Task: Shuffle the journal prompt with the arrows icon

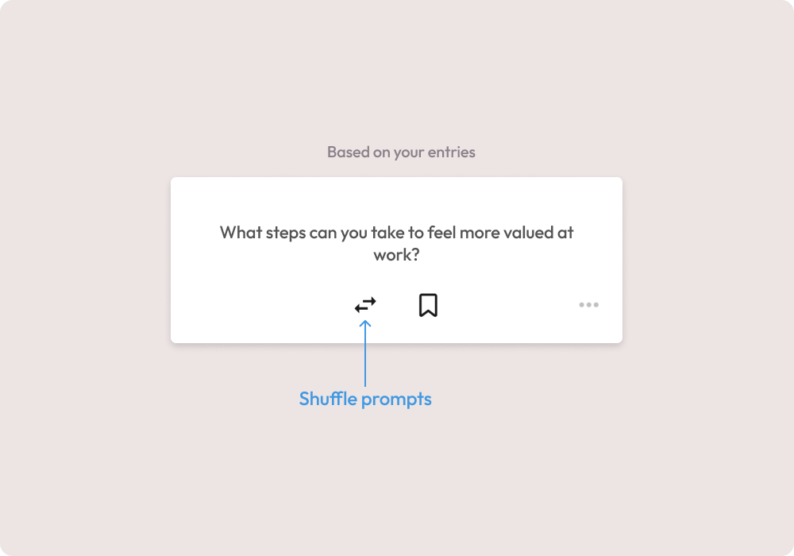Action: 365,305
